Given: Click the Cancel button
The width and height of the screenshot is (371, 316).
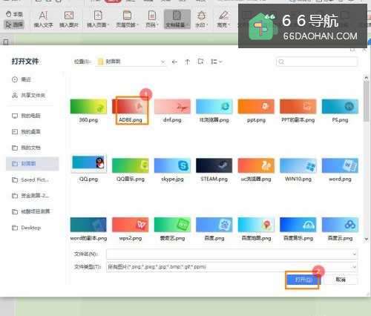Looking at the screenshot, I should tap(341, 280).
